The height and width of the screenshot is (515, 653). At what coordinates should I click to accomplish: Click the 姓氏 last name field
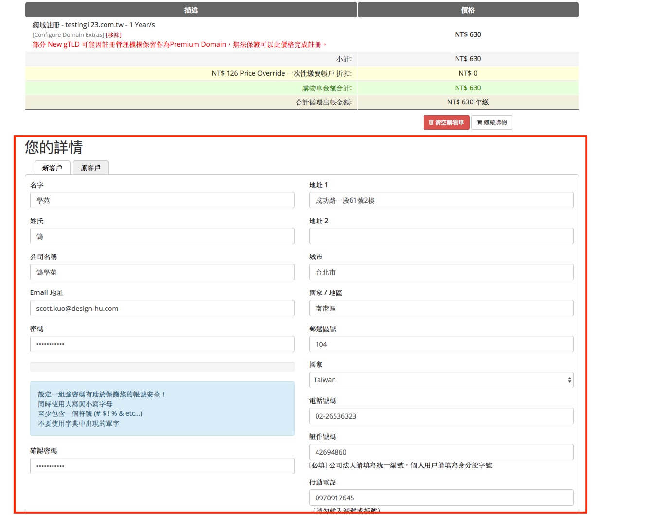click(x=162, y=236)
